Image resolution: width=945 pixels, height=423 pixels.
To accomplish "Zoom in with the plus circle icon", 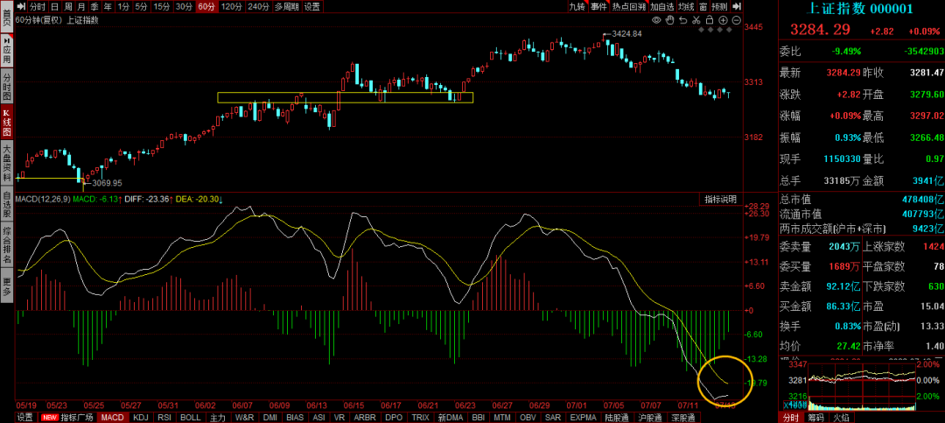I will click(x=723, y=18).
